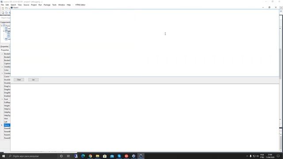Image resolution: width=283 pixels, height=159 pixels.
Task: Click the taskbar search box
Action: (32, 156)
